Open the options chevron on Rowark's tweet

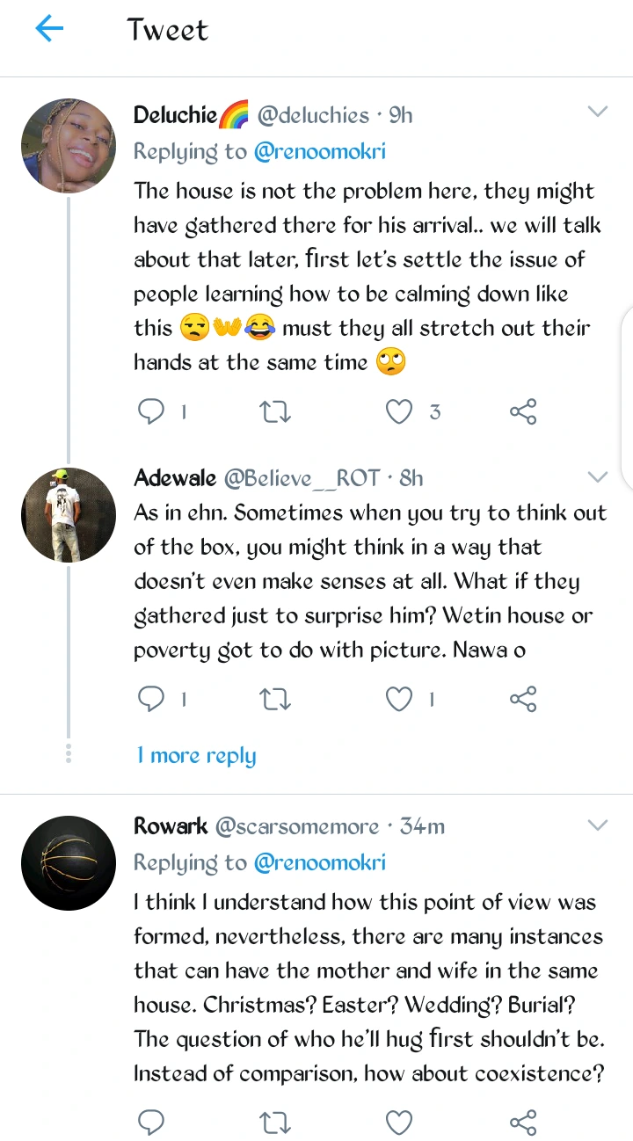click(x=597, y=825)
